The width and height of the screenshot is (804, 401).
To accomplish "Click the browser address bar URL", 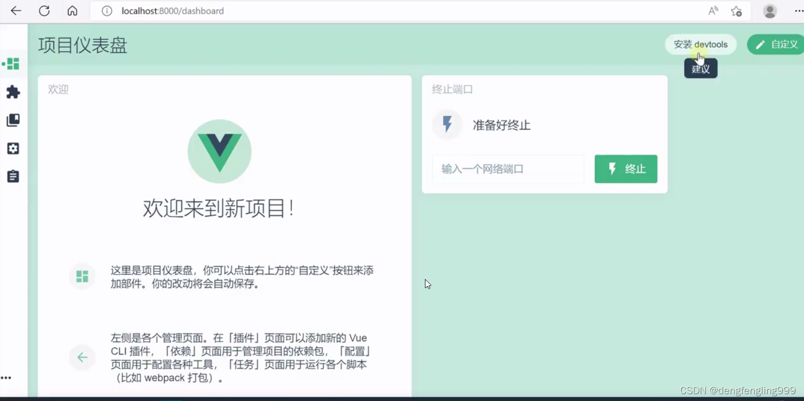I will (172, 11).
